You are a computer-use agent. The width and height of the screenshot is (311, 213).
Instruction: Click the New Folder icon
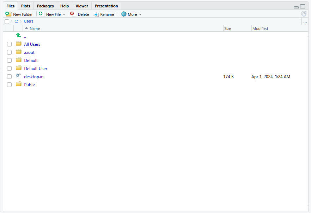click(8, 14)
